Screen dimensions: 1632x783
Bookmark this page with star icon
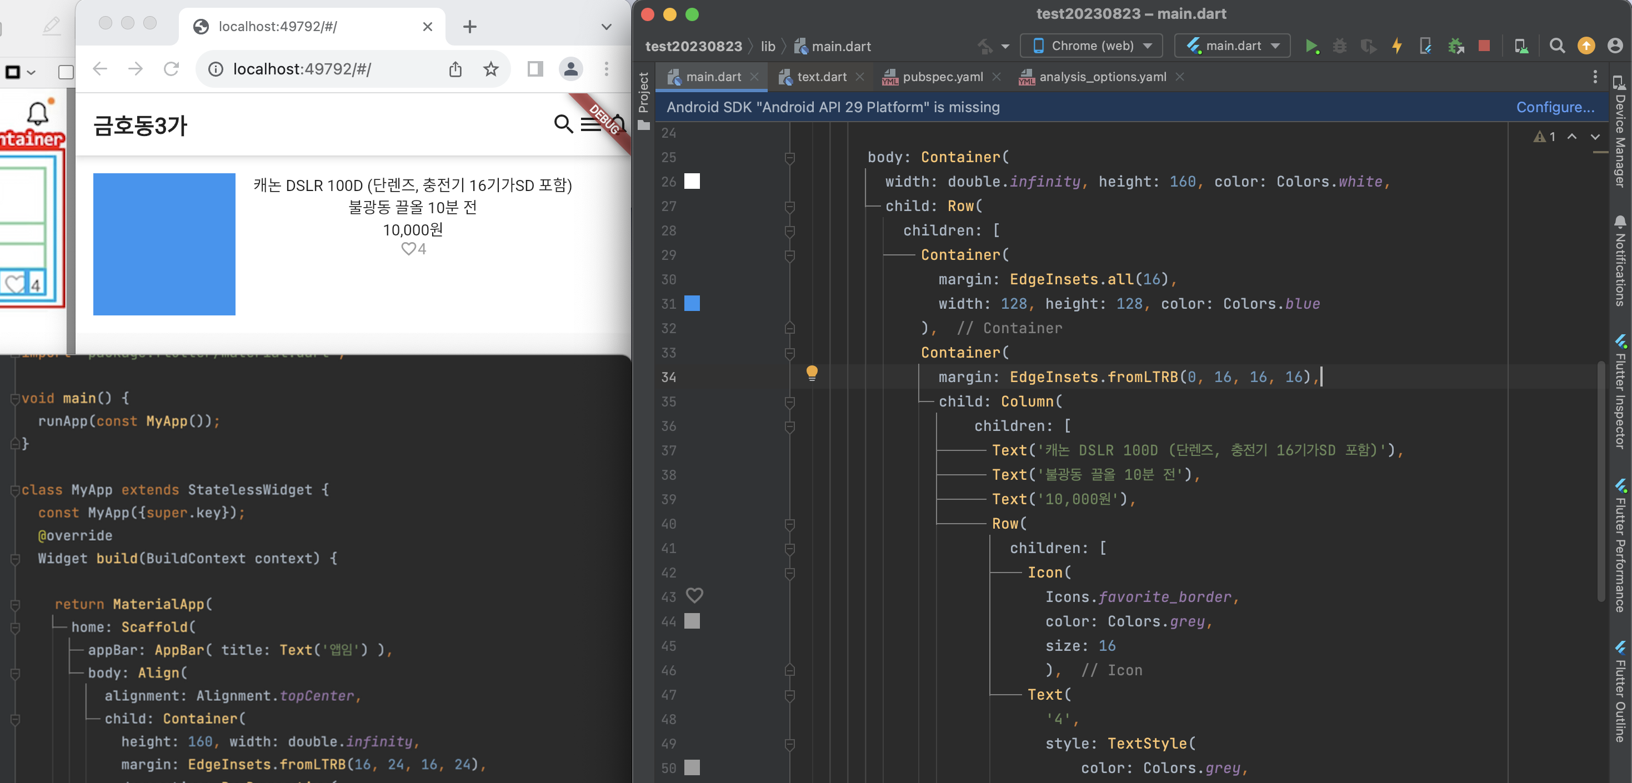click(491, 69)
